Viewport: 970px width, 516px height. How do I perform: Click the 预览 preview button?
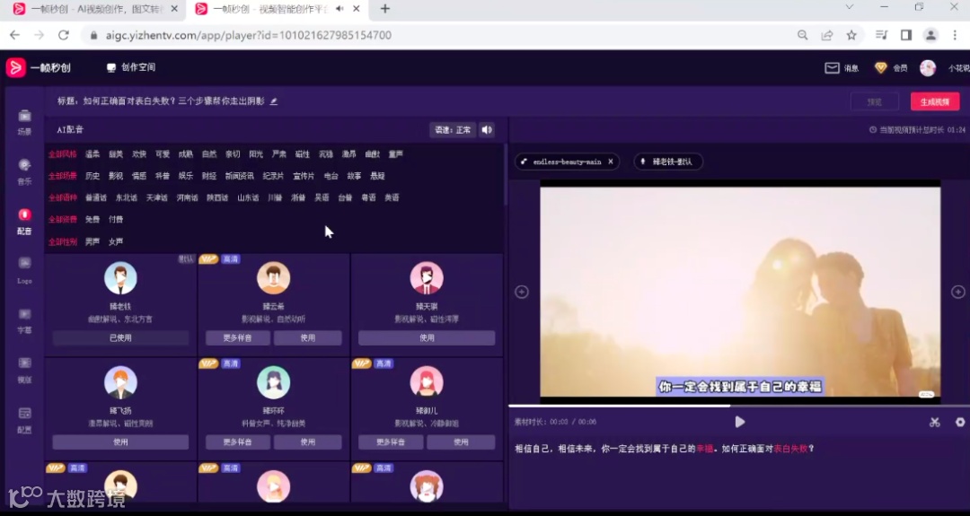[x=874, y=101]
